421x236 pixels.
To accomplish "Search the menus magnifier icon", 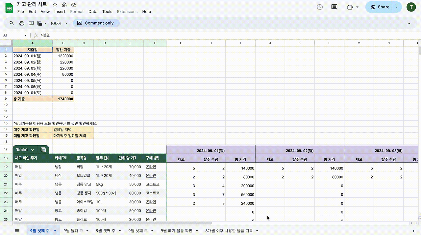I will click(12, 23).
